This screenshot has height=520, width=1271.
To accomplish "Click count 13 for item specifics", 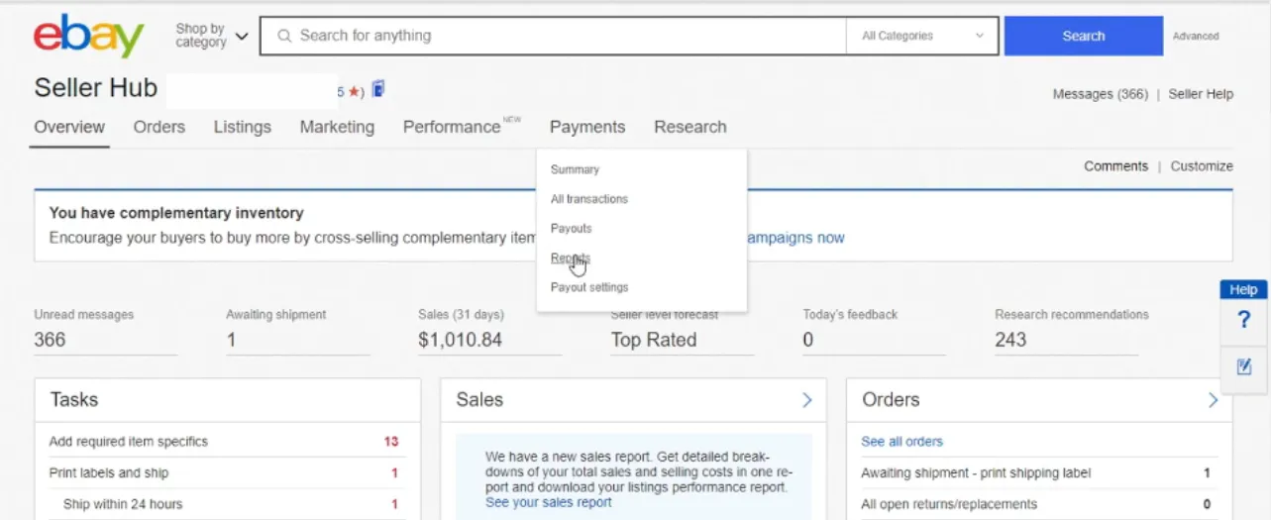I will (391, 442).
